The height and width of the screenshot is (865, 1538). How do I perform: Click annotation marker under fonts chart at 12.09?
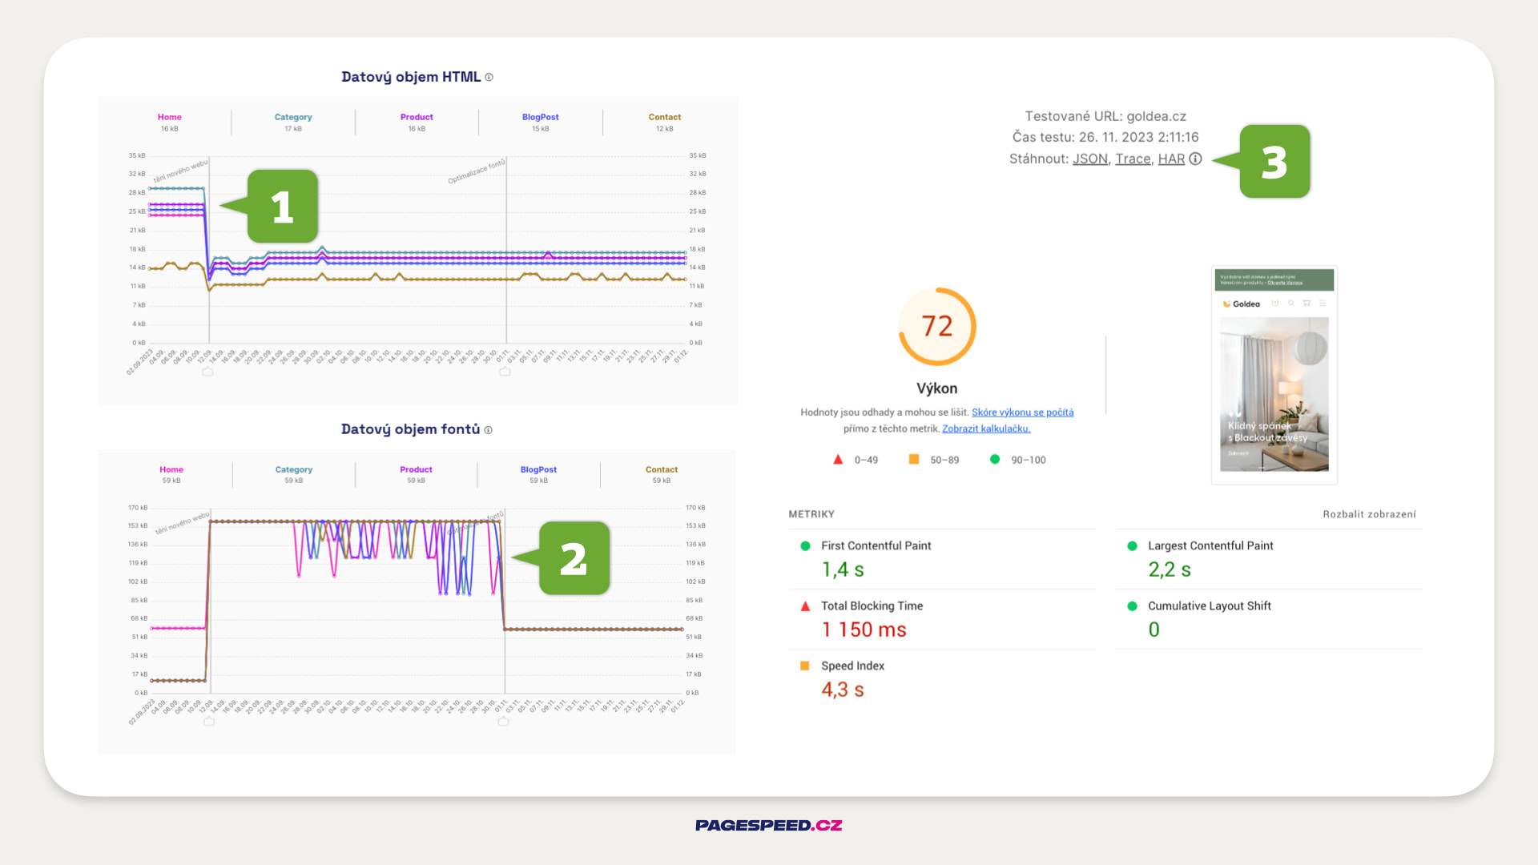pyautogui.click(x=209, y=721)
